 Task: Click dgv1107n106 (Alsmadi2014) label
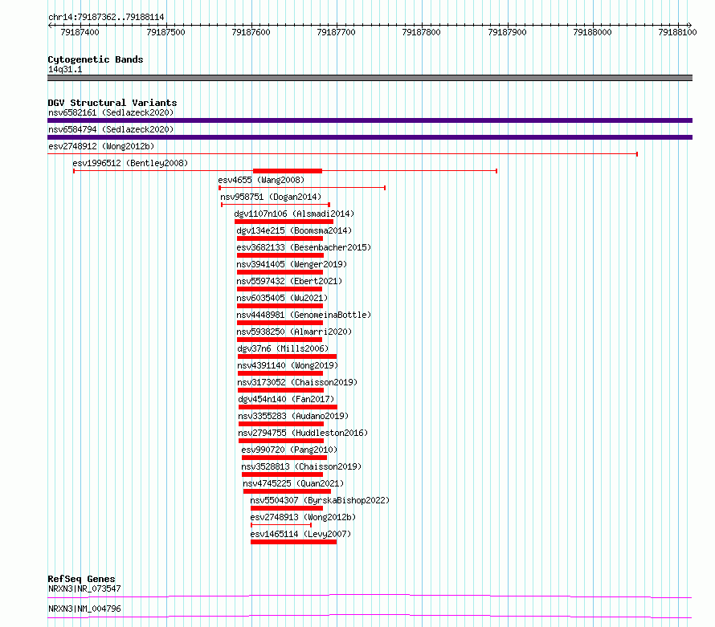pyautogui.click(x=294, y=214)
